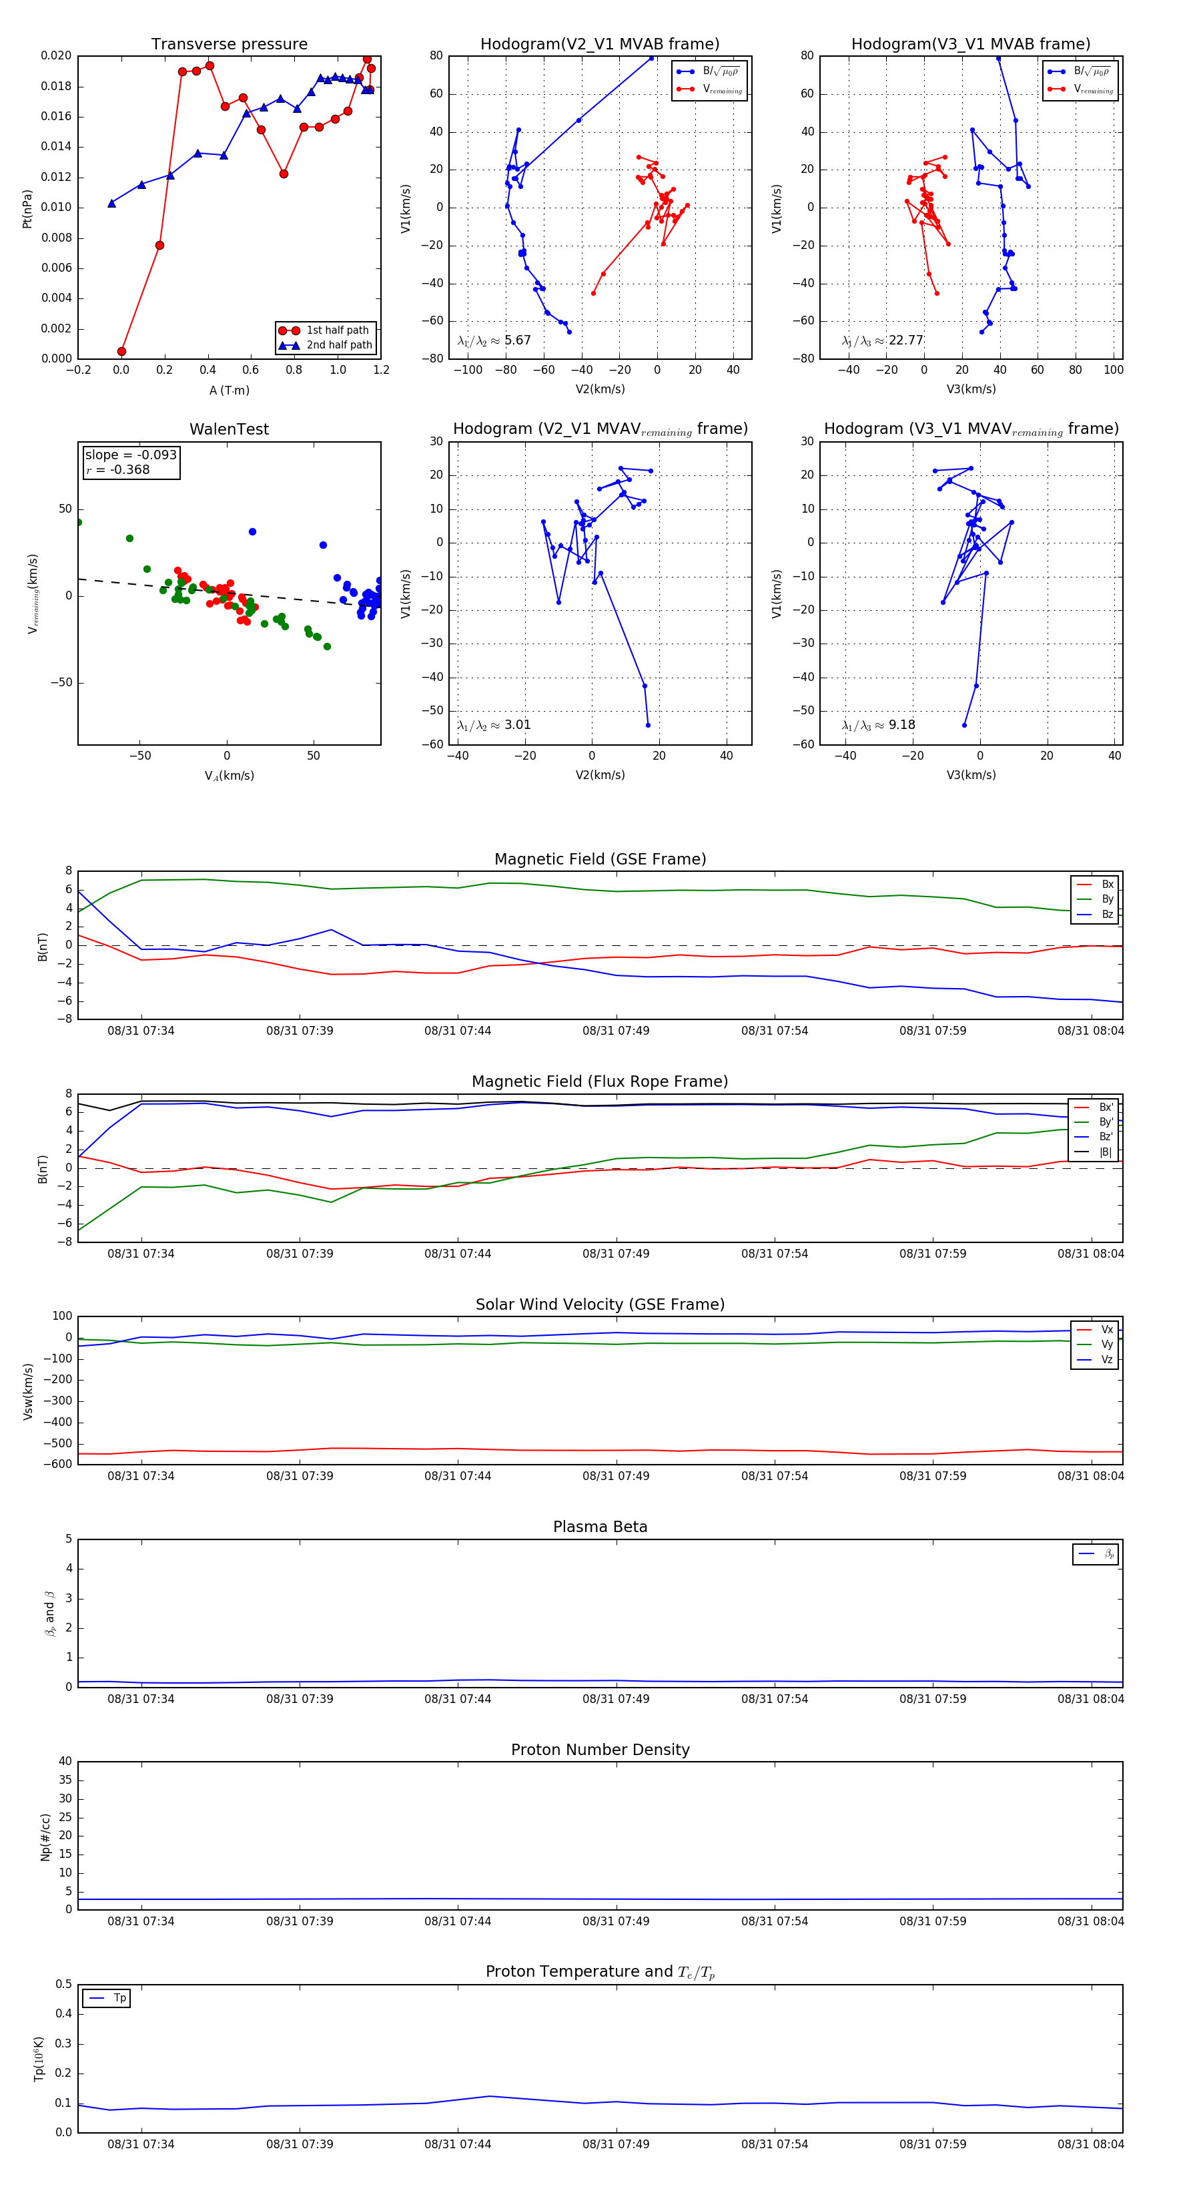Click the "08/31 07:34" tick label under GSE magnetic field plot
Viewport: 1201px width, 2203px height.
pos(141,1031)
